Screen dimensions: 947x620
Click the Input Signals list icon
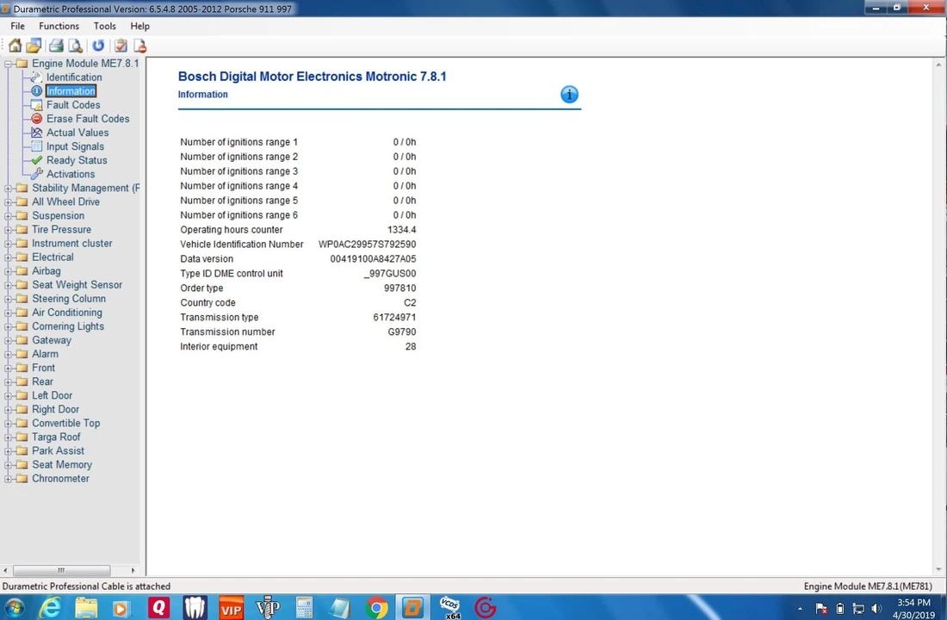coord(37,146)
